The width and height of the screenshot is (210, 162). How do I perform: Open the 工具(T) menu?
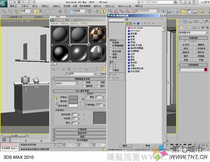(25, 6)
